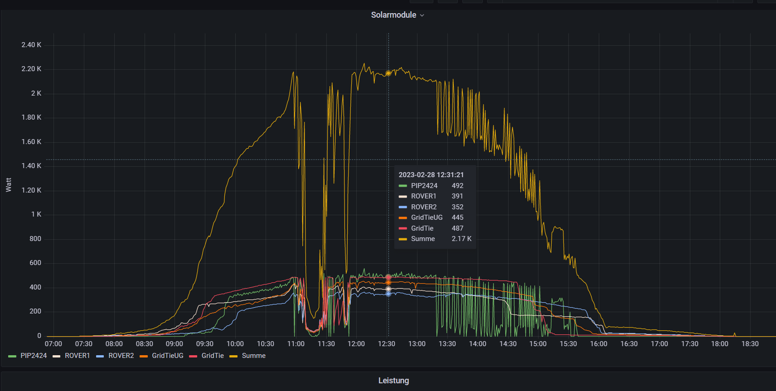Toggle the ROVER1 series in the legend
Screen dimensions: 776x391
[x=77, y=356]
